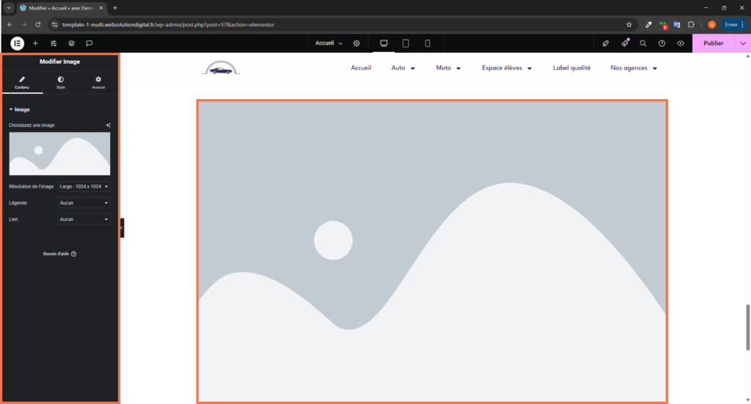Image resolution: width=751 pixels, height=404 pixels.
Task: Open the Légende dropdown
Action: [84, 203]
